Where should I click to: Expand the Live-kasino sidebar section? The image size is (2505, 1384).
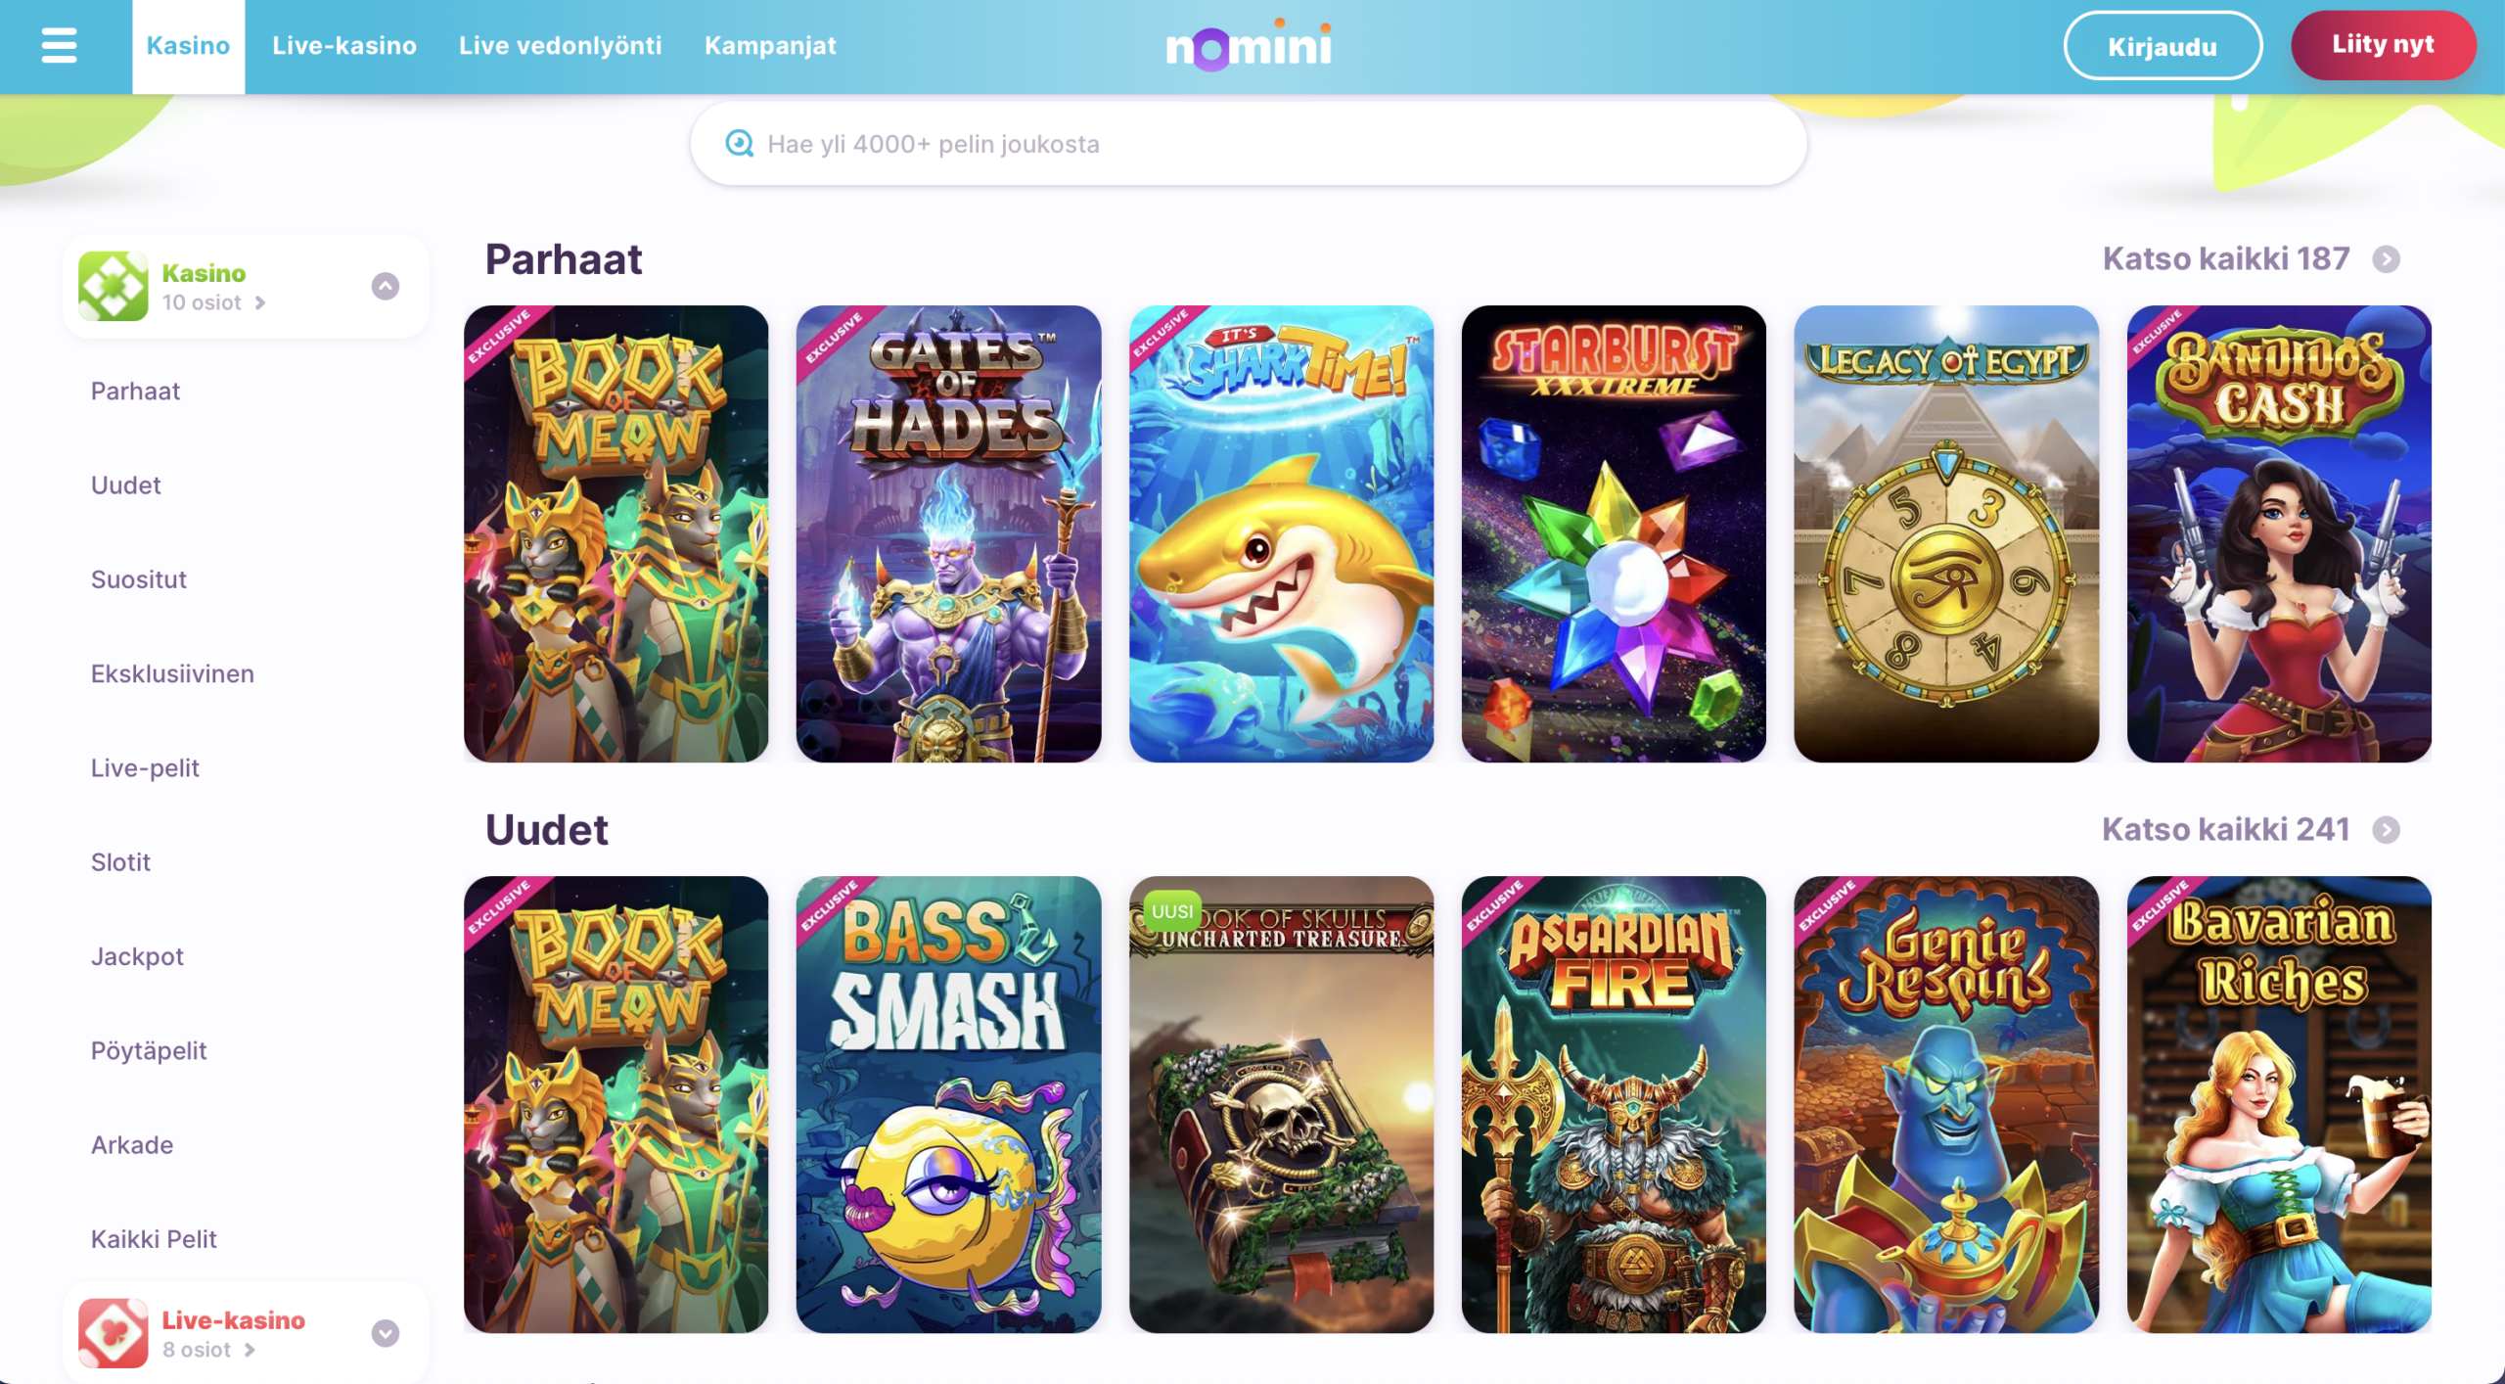(x=386, y=1333)
